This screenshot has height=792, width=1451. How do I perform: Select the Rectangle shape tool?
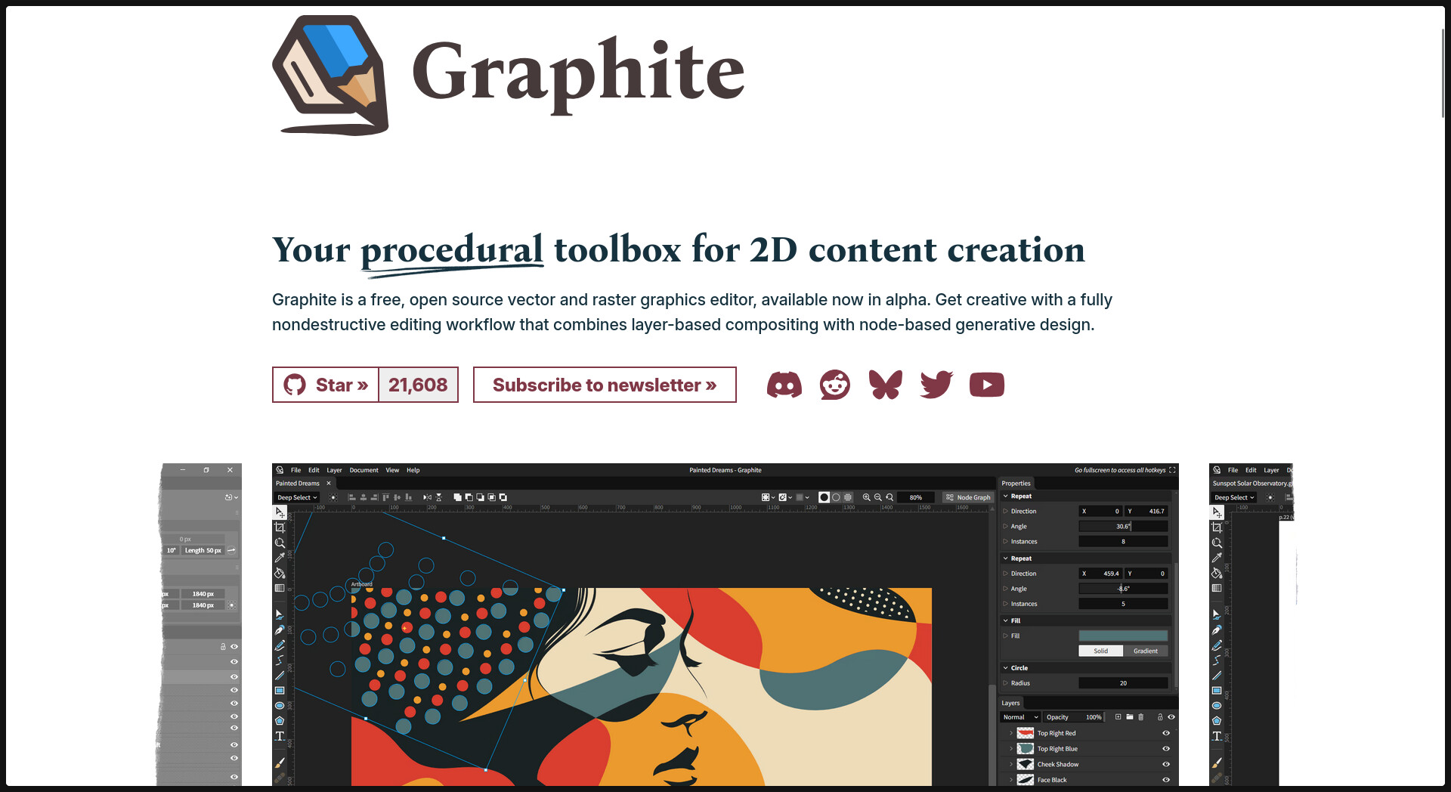pos(280,691)
